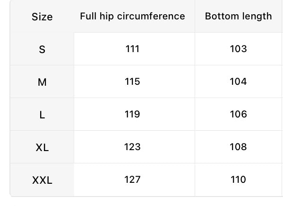The image size is (283, 206).
Task: Click the Size column header
Action: (42, 17)
